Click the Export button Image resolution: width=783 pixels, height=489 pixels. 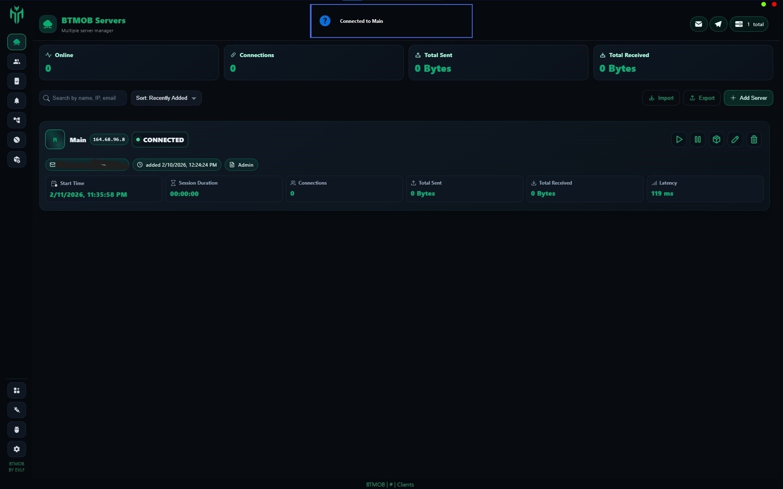tap(702, 98)
